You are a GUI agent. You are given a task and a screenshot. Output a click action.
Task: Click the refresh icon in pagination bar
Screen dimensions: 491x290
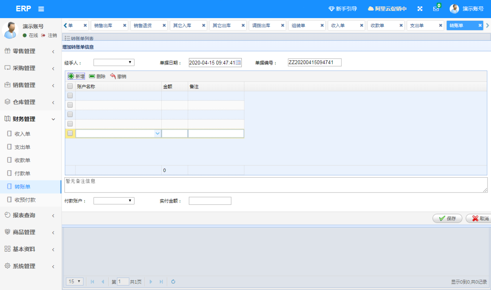click(173, 281)
